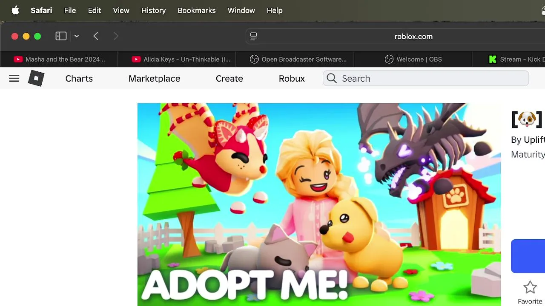Image resolution: width=545 pixels, height=306 pixels.
Task: Open the View menu
Action: point(121,11)
